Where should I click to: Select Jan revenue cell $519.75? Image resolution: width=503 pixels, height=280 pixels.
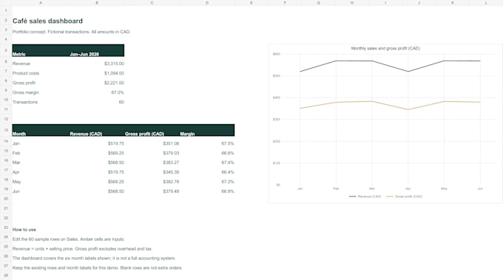116,143
